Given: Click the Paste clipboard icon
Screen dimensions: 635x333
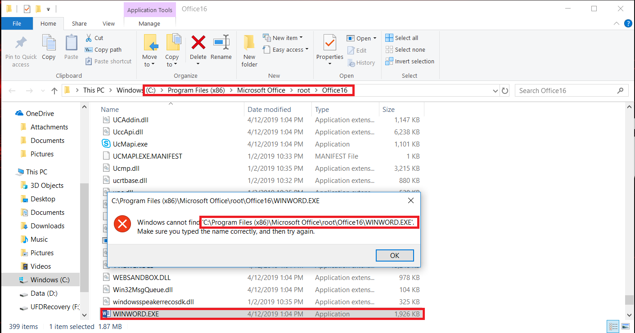Looking at the screenshot, I should pos(71,43).
